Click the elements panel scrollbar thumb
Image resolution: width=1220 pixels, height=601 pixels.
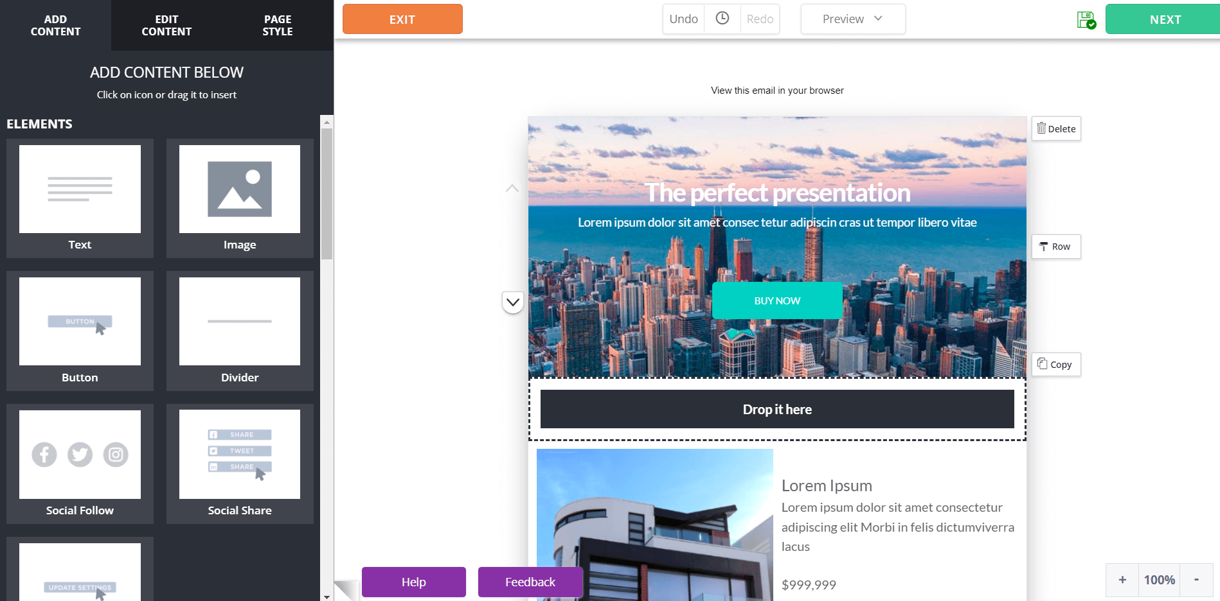click(x=327, y=193)
